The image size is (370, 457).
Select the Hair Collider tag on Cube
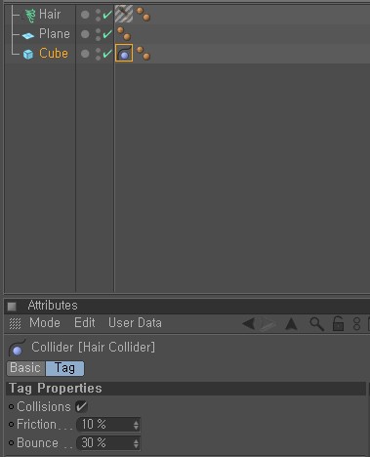tap(124, 53)
